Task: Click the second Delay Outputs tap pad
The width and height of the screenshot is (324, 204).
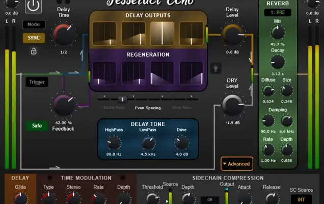Action: pyautogui.click(x=133, y=34)
